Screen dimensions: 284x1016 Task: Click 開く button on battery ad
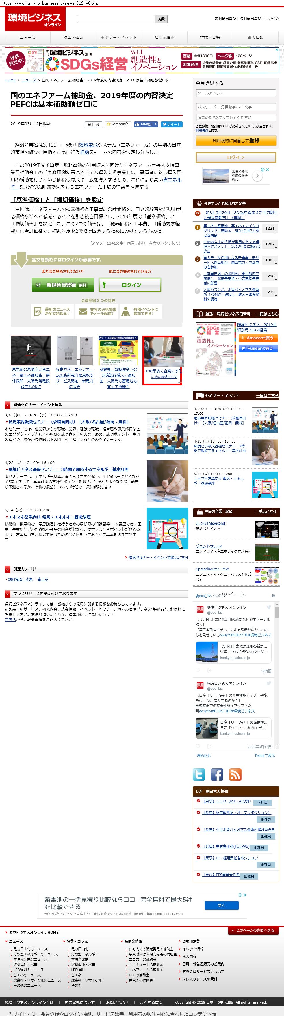click(221, 905)
